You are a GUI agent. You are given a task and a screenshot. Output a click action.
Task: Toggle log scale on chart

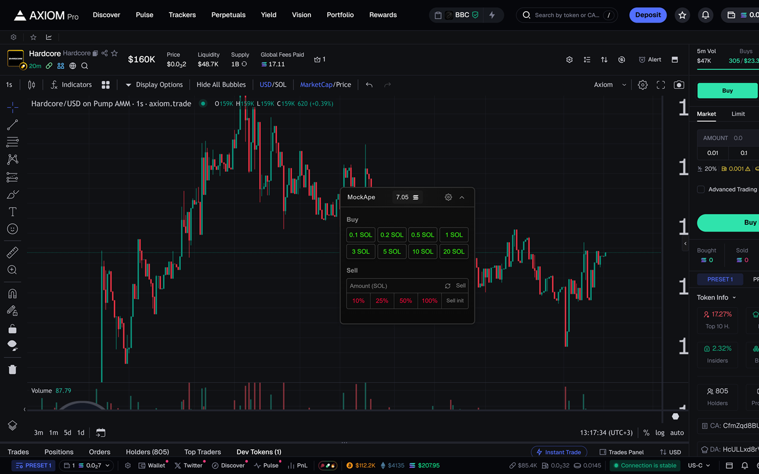[x=660, y=433]
